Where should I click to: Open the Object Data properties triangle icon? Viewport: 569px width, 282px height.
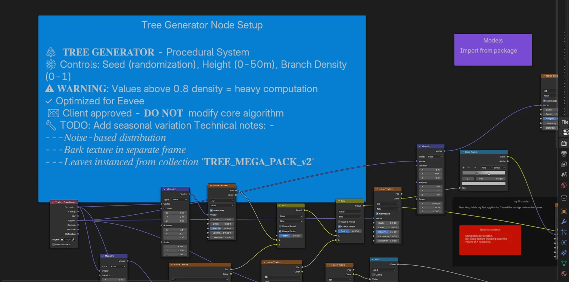(x=564, y=263)
